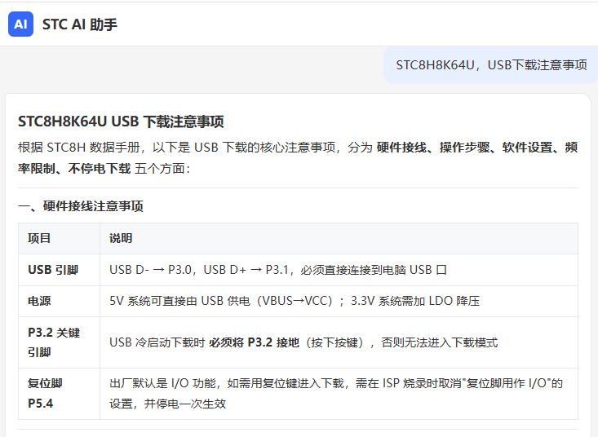
Task: Select the user message bubble STC8H8K64U，USB下载注意事项
Action: 491,65
